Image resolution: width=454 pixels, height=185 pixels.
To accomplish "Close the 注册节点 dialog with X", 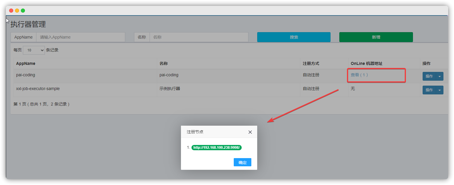I will [250, 132].
